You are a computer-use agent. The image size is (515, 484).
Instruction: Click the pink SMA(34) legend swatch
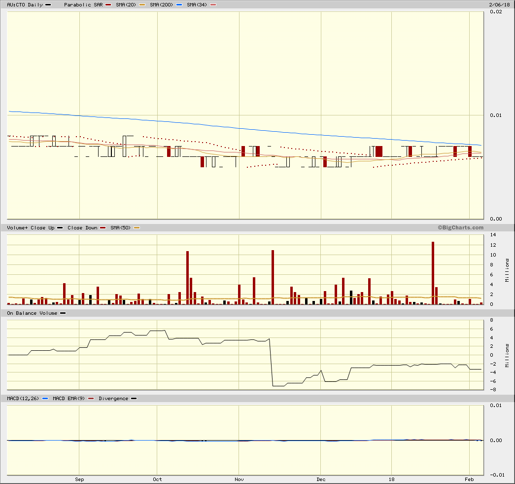(x=213, y=4)
